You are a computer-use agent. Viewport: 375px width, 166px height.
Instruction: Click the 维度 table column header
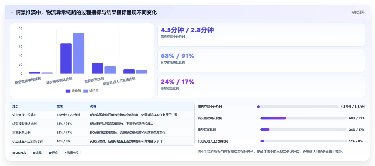pyautogui.click(x=15, y=106)
